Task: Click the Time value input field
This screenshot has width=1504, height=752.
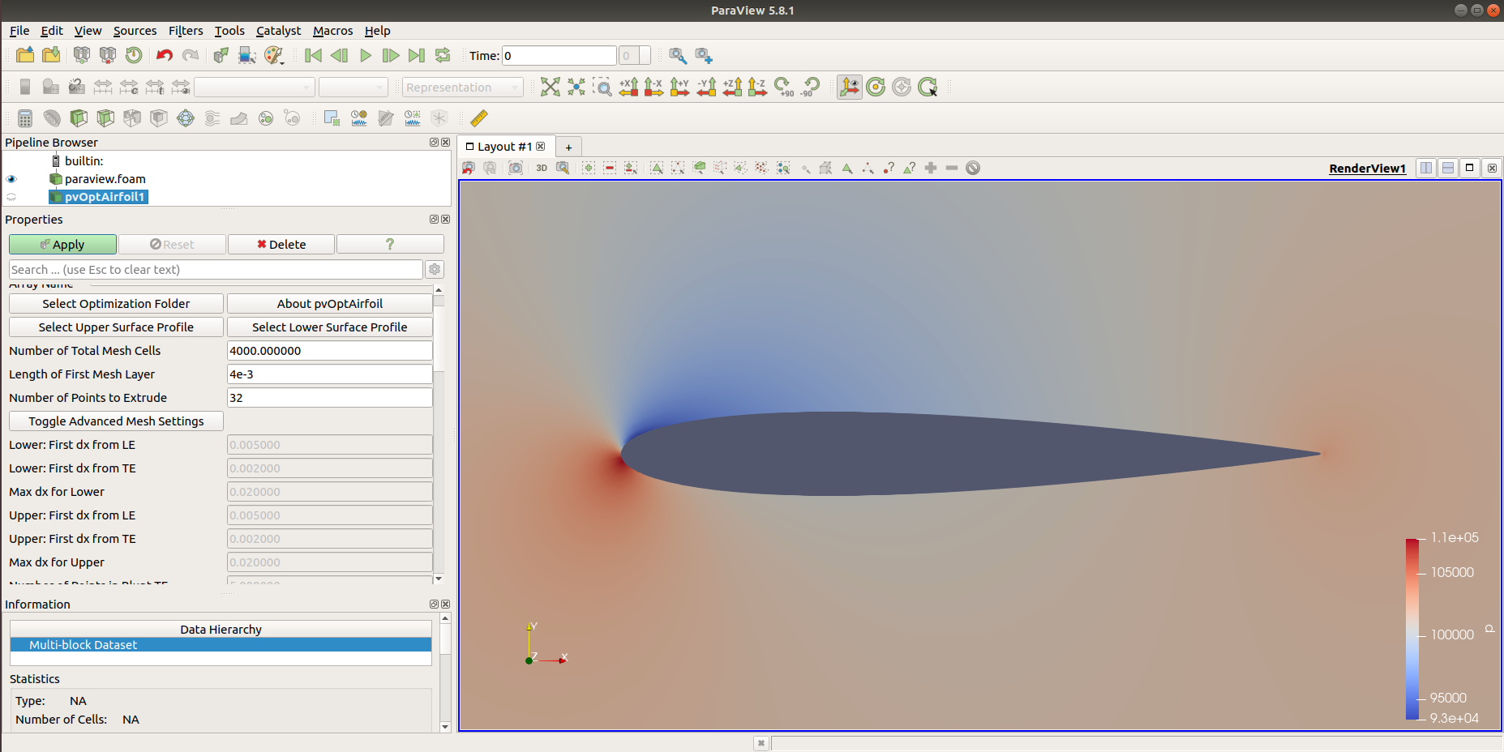Action: point(559,55)
